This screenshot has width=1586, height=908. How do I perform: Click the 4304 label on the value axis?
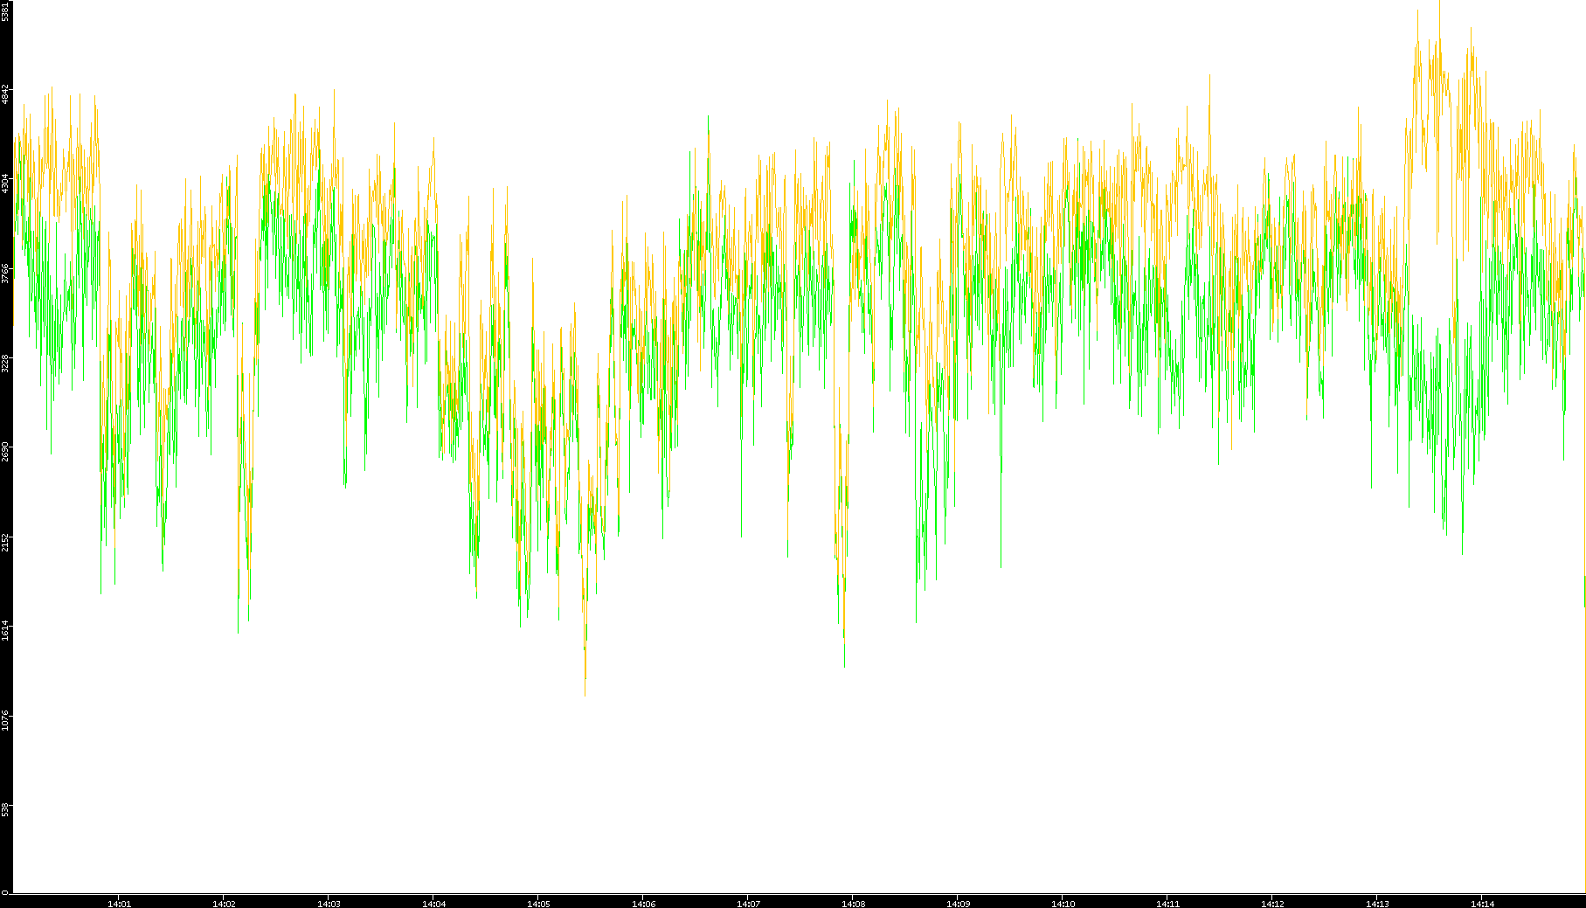point(5,184)
